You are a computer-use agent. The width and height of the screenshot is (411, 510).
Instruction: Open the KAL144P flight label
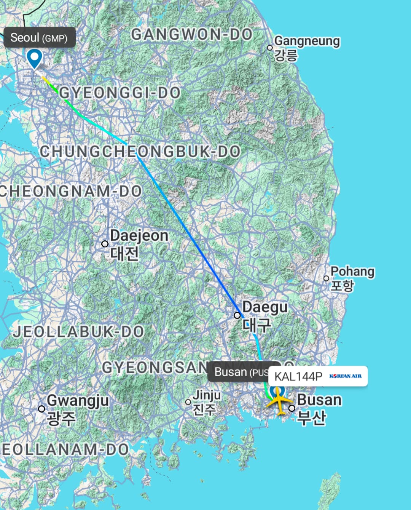click(318, 376)
